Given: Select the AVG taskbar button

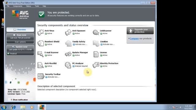Looking at the screenshot, I should pos(42,107).
